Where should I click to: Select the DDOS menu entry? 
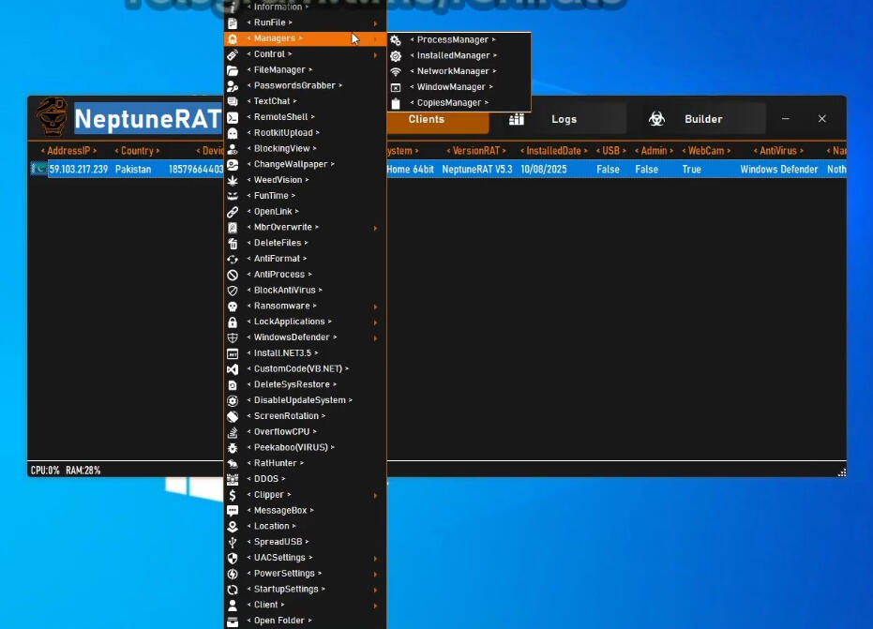click(305, 479)
